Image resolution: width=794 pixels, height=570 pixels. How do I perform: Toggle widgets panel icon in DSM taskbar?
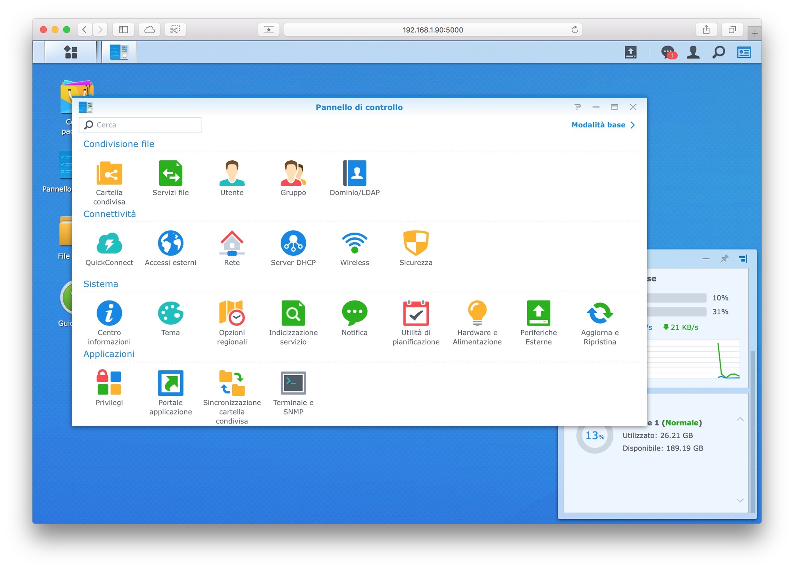[744, 52]
